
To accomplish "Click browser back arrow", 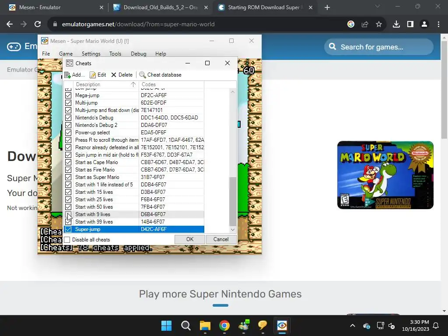I will pyautogui.click(x=10, y=24).
